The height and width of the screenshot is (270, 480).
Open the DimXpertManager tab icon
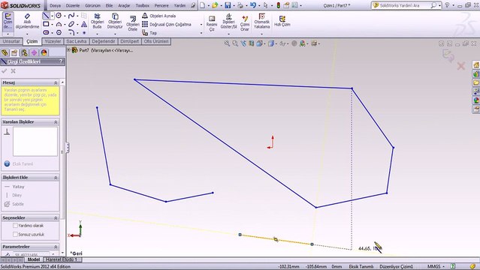(x=34, y=52)
